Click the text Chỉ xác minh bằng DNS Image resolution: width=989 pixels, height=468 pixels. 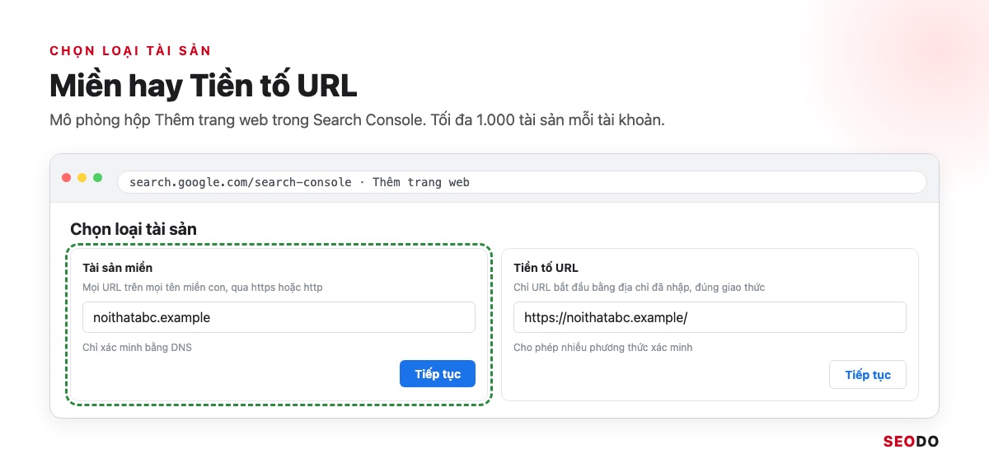[137, 348]
